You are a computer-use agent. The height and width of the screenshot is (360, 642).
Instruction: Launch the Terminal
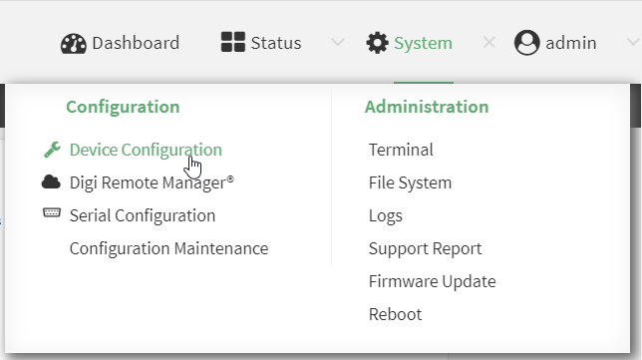click(401, 150)
